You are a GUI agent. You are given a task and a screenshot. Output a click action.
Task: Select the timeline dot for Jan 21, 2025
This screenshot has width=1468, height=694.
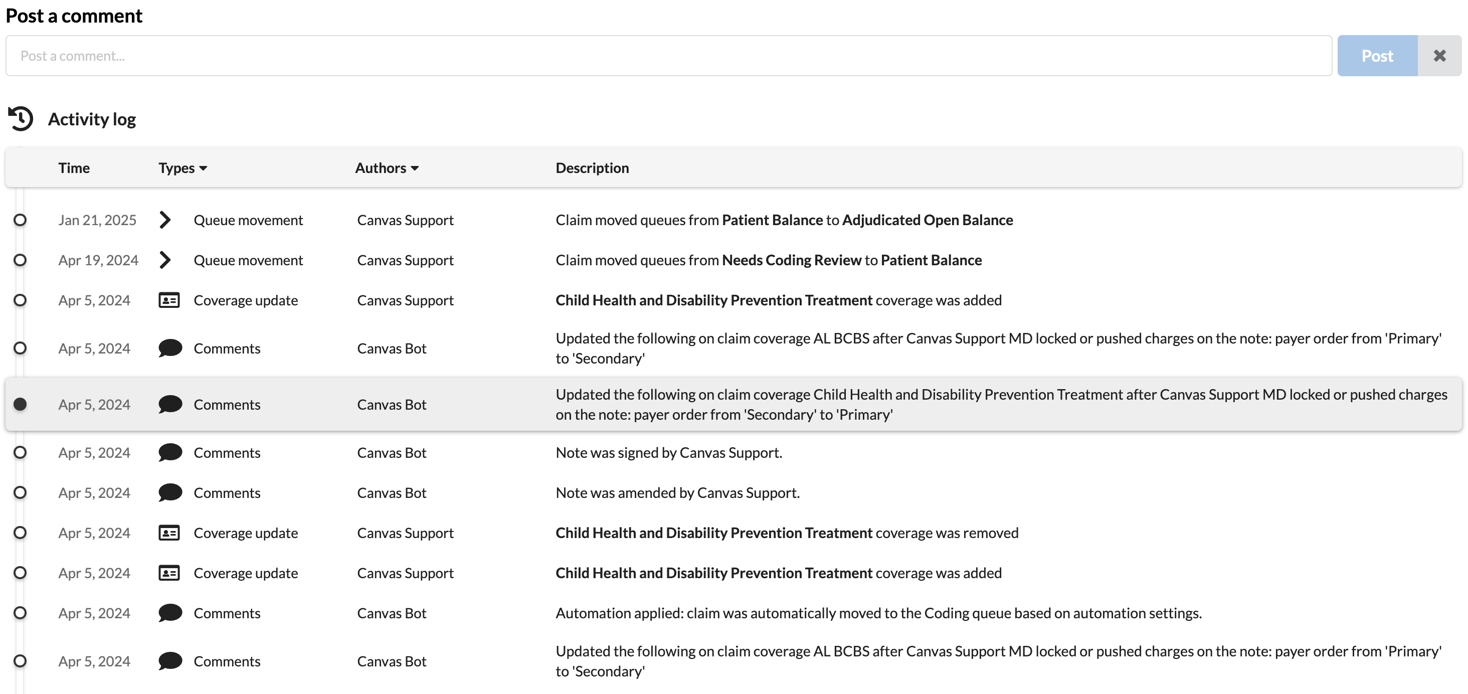coord(20,220)
